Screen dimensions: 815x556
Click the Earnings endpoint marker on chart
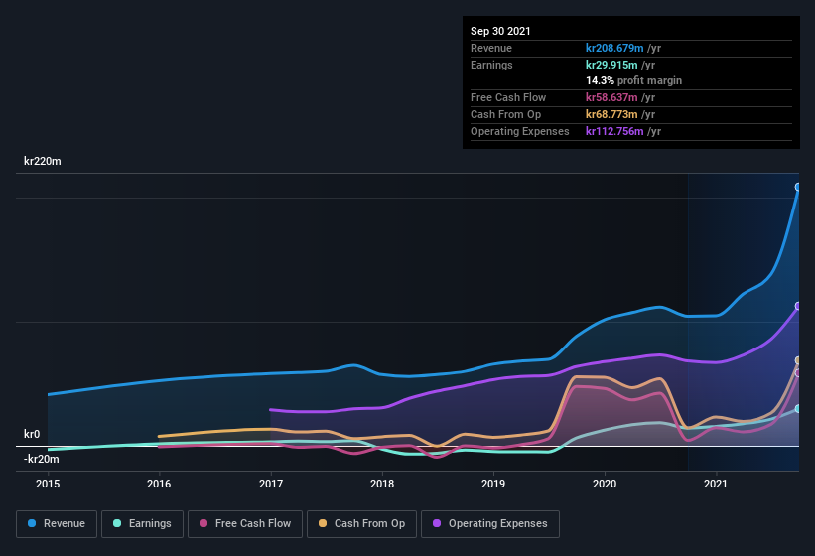[x=798, y=408]
